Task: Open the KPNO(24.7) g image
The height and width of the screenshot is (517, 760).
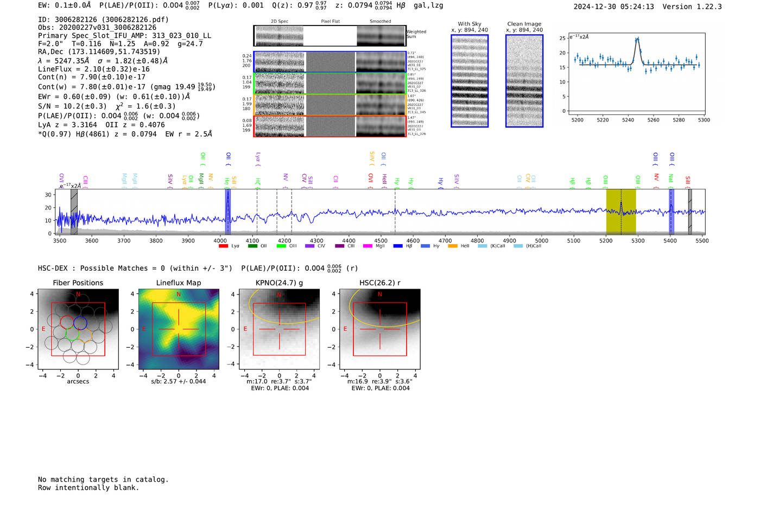Action: coord(279,329)
